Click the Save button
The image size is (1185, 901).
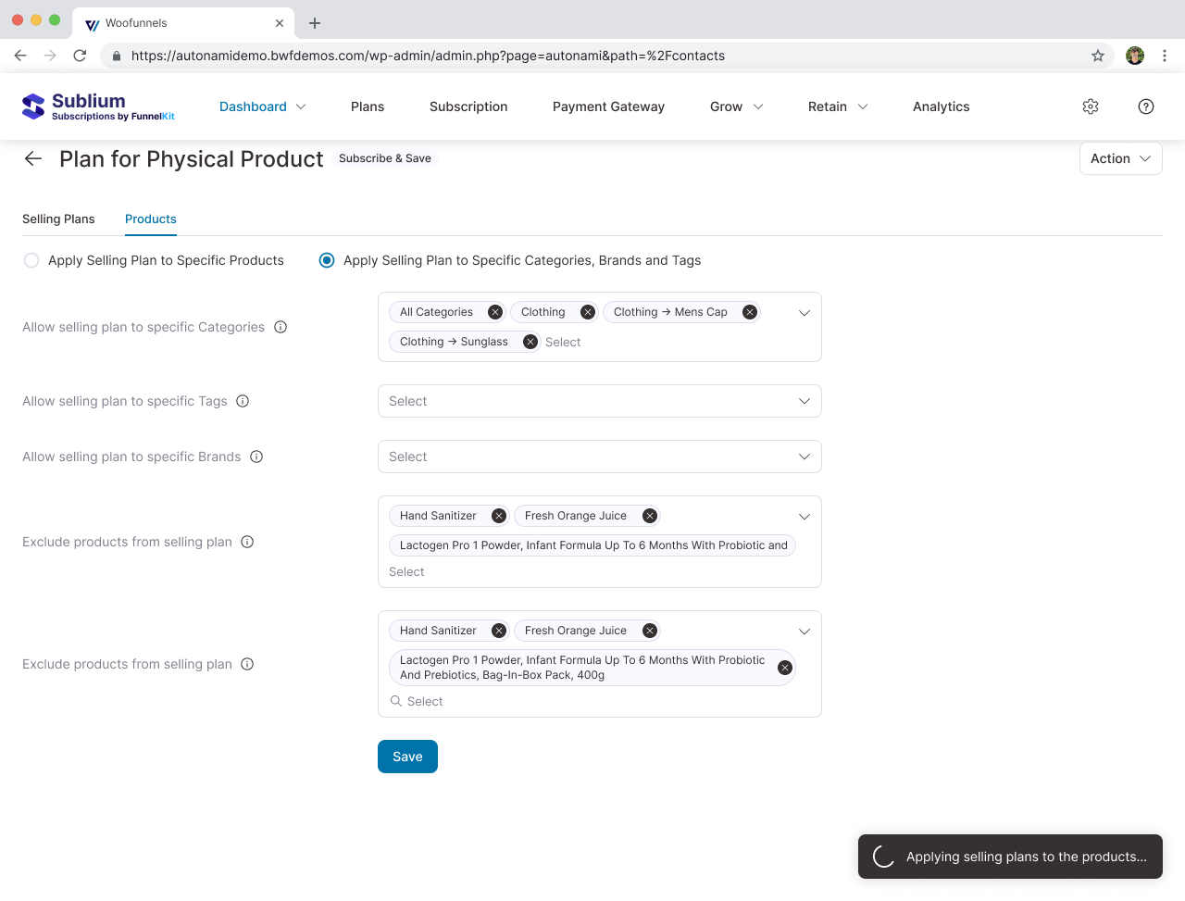[407, 757]
